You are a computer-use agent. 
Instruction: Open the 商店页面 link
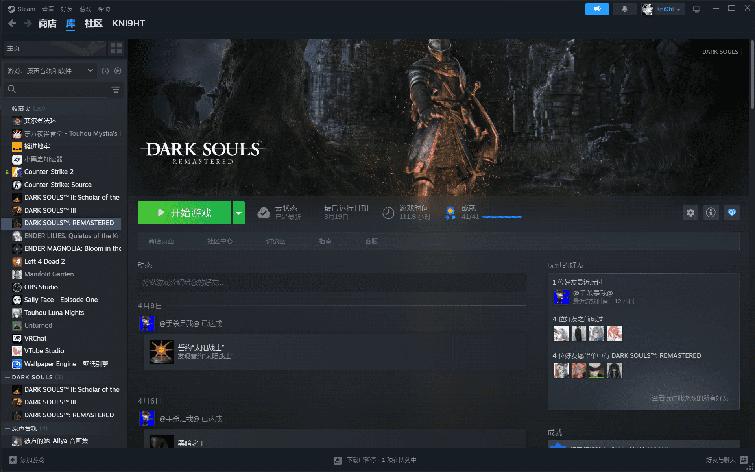[161, 241]
